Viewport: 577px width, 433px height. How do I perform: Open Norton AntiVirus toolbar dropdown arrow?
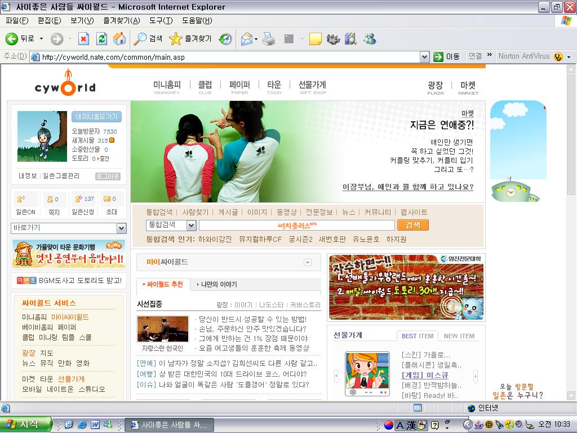click(569, 57)
